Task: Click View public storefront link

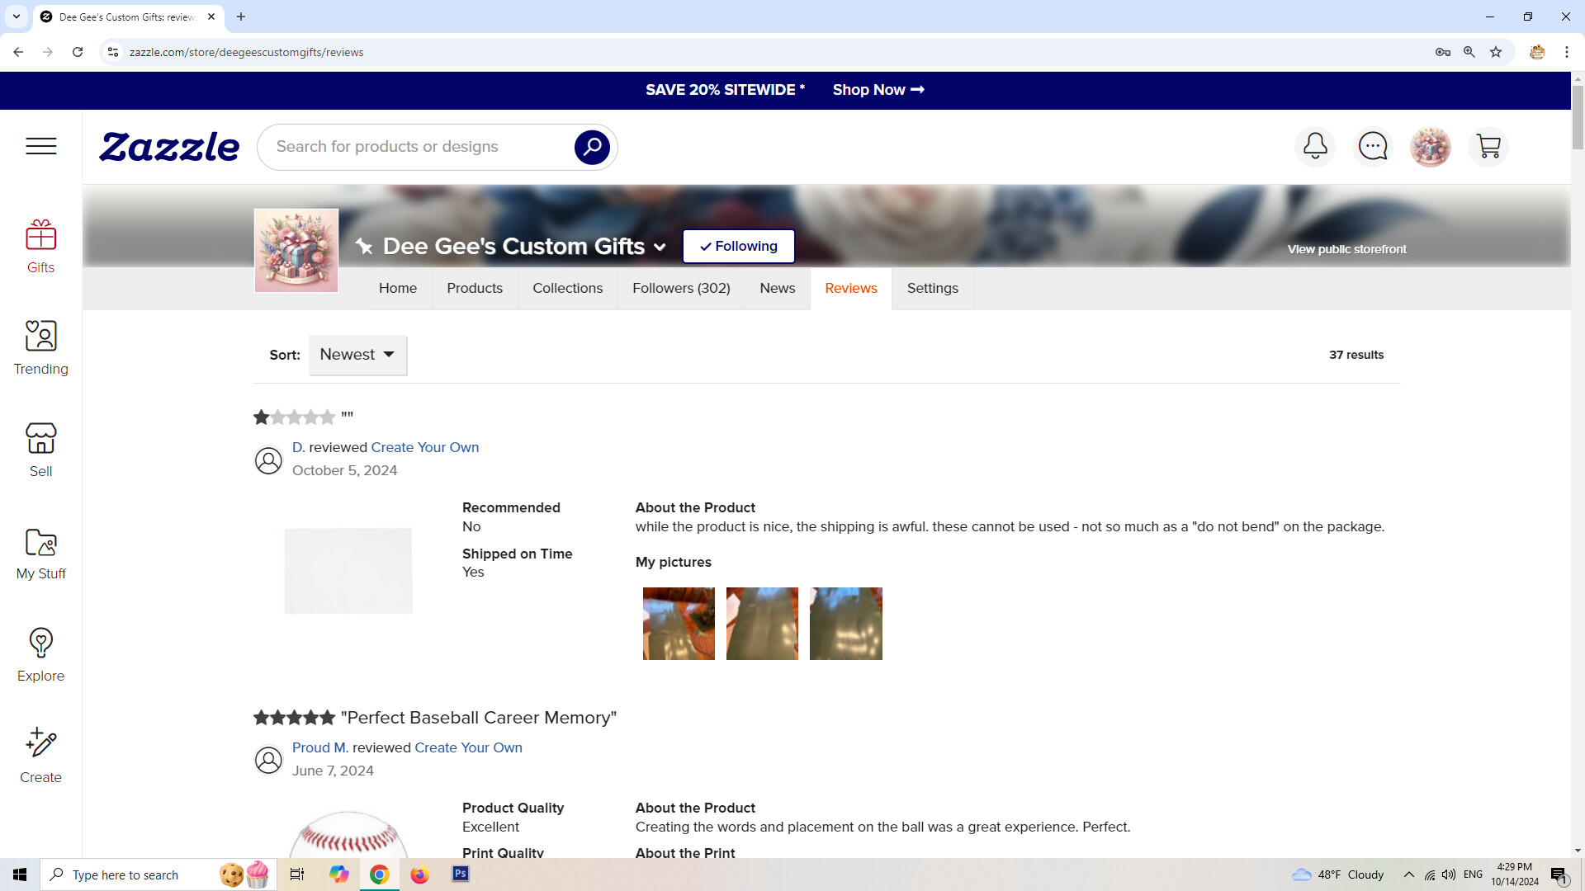Action: coord(1347,249)
